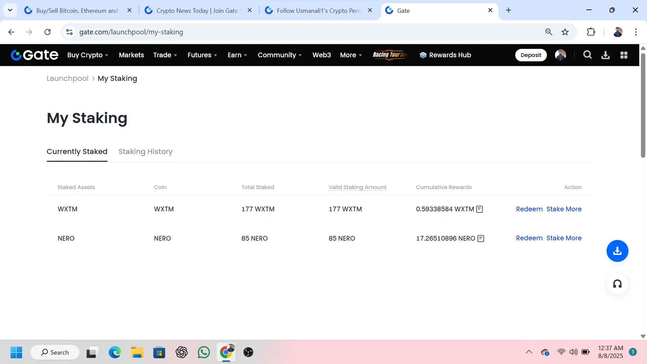Switch to Buy/Sell Bitcoin browser tab

77,10
